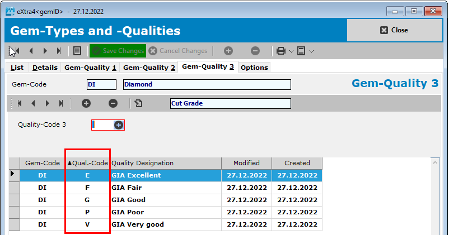Screen dimensions: 449x235
Task: Sort by Qual.-Code column header
Action: pos(87,163)
